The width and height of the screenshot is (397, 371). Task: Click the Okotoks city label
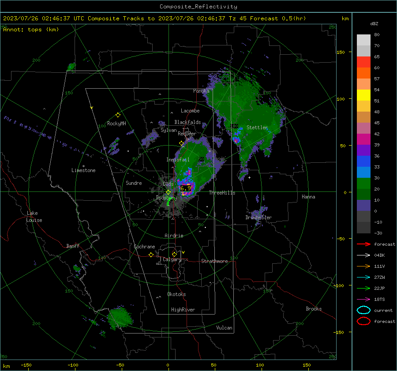[176, 294]
